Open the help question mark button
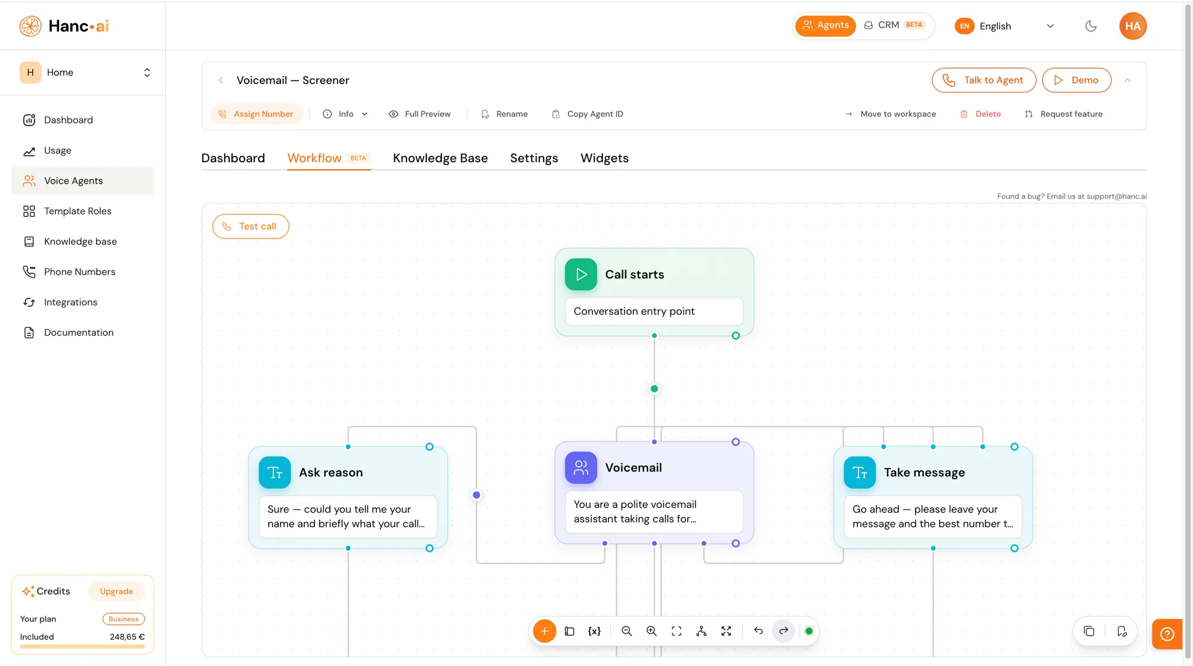The height and width of the screenshot is (666, 1193). pos(1167,634)
